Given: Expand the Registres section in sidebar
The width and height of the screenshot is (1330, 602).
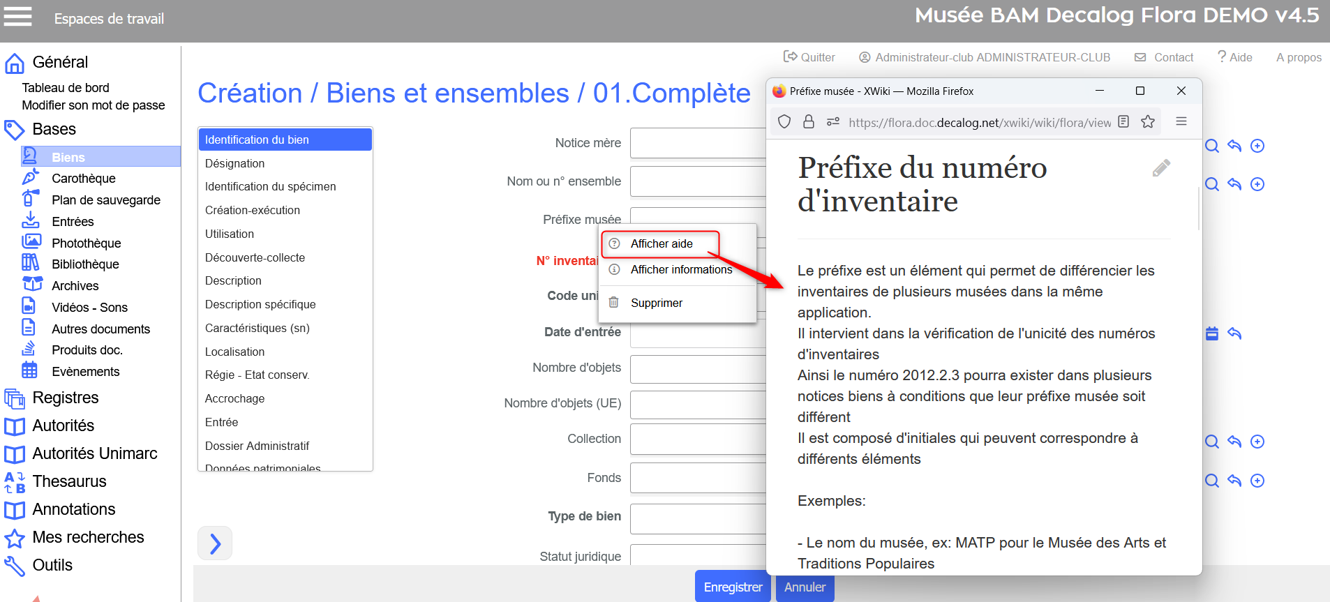Looking at the screenshot, I should pyautogui.click(x=66, y=398).
